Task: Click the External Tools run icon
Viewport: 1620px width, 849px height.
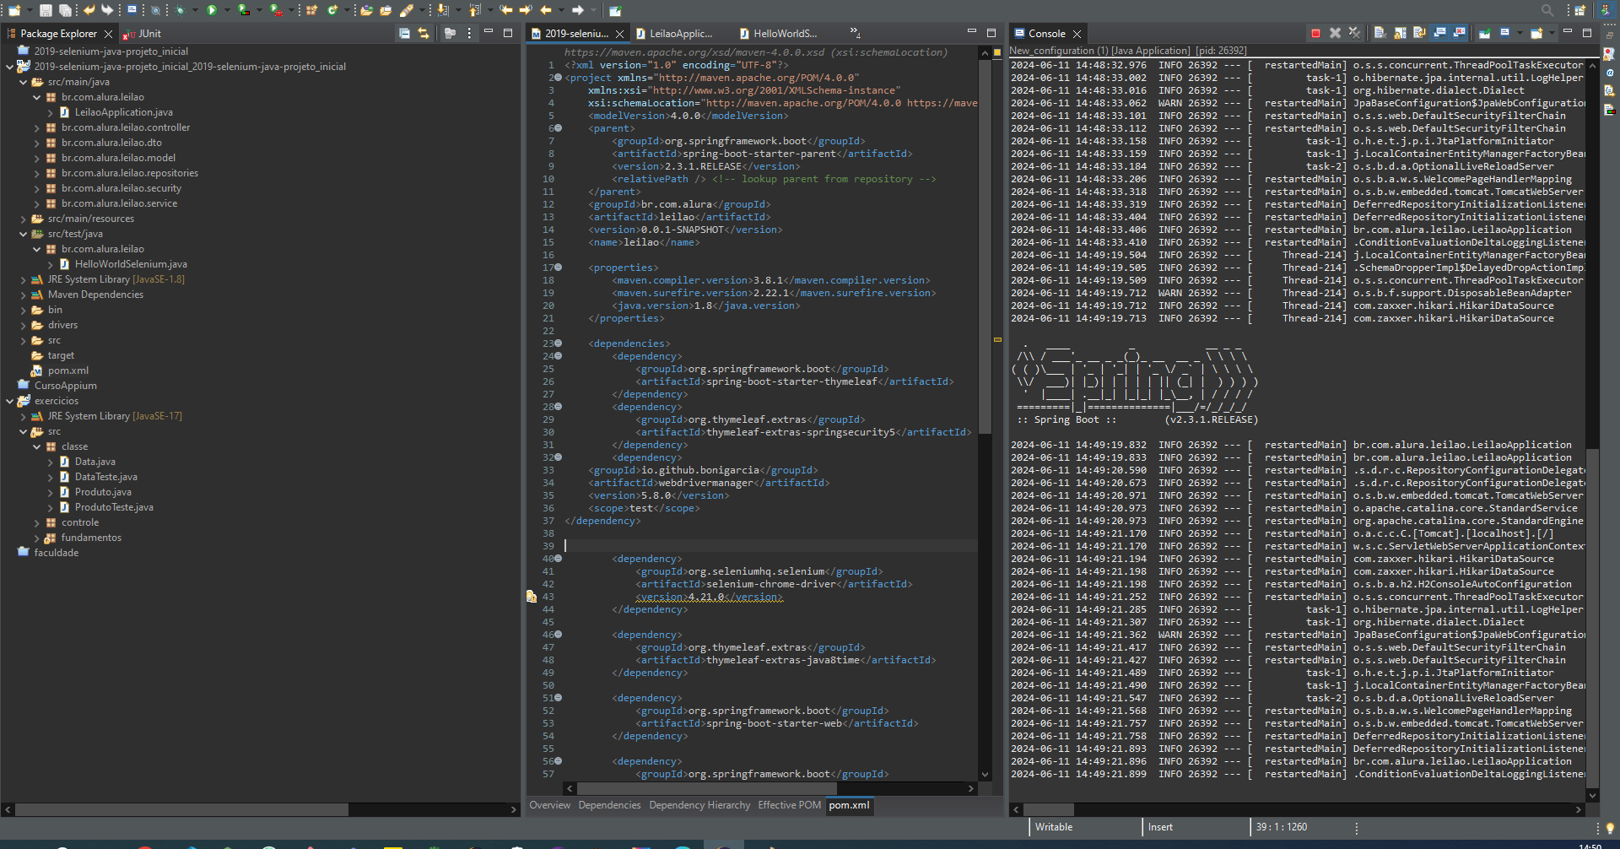Action: 276,10
